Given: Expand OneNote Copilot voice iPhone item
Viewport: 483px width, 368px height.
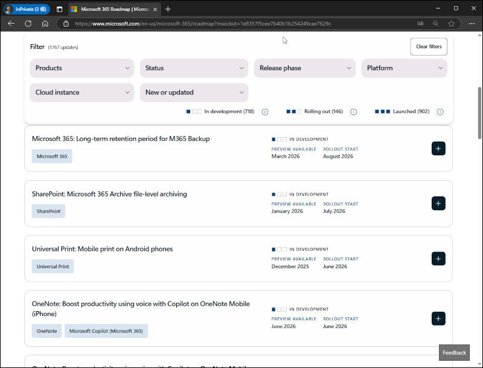Looking at the screenshot, I should point(438,318).
